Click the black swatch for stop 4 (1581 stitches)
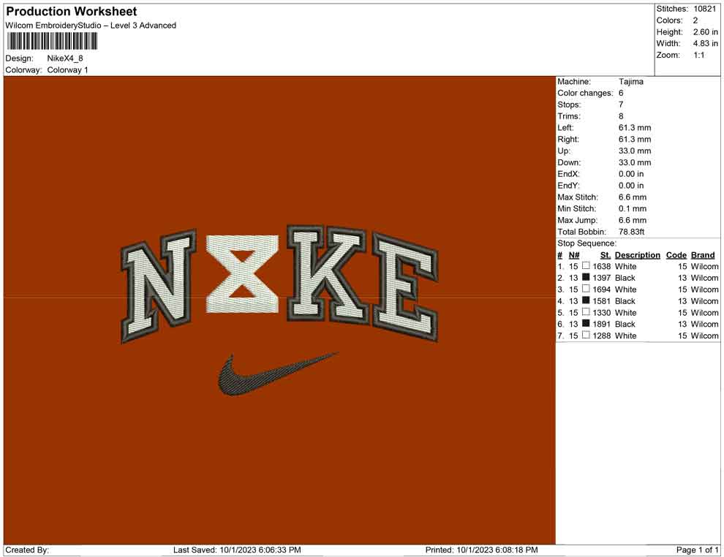Screen dimensions: 724x557 tap(586, 300)
